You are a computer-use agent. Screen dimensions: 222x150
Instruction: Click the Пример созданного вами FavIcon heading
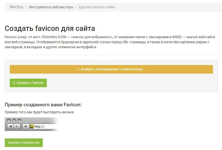(43, 105)
